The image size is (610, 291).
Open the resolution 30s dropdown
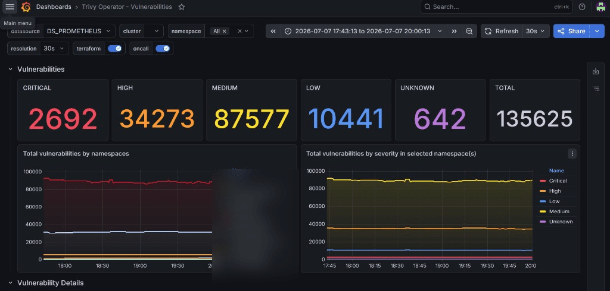click(x=54, y=49)
